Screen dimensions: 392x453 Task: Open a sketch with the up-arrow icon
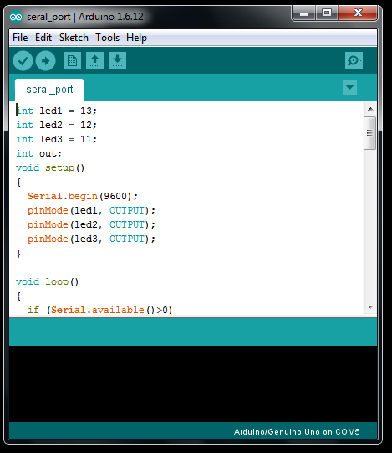tap(94, 60)
